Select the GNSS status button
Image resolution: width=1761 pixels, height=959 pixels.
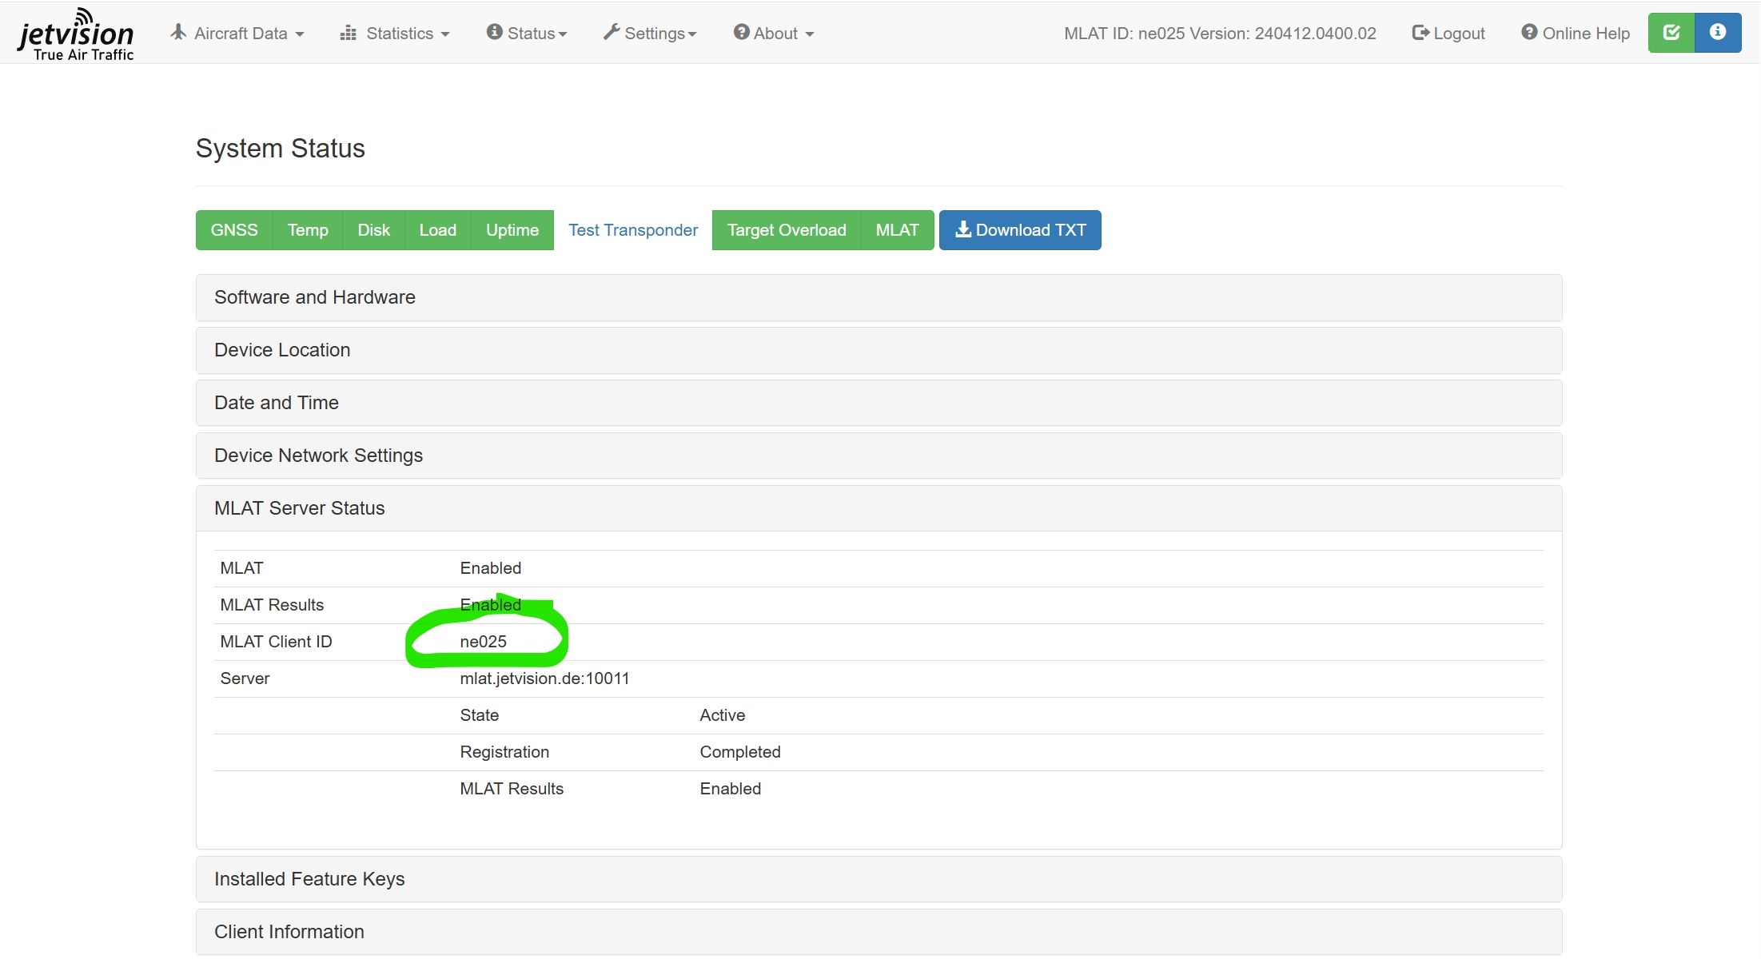pos(234,230)
